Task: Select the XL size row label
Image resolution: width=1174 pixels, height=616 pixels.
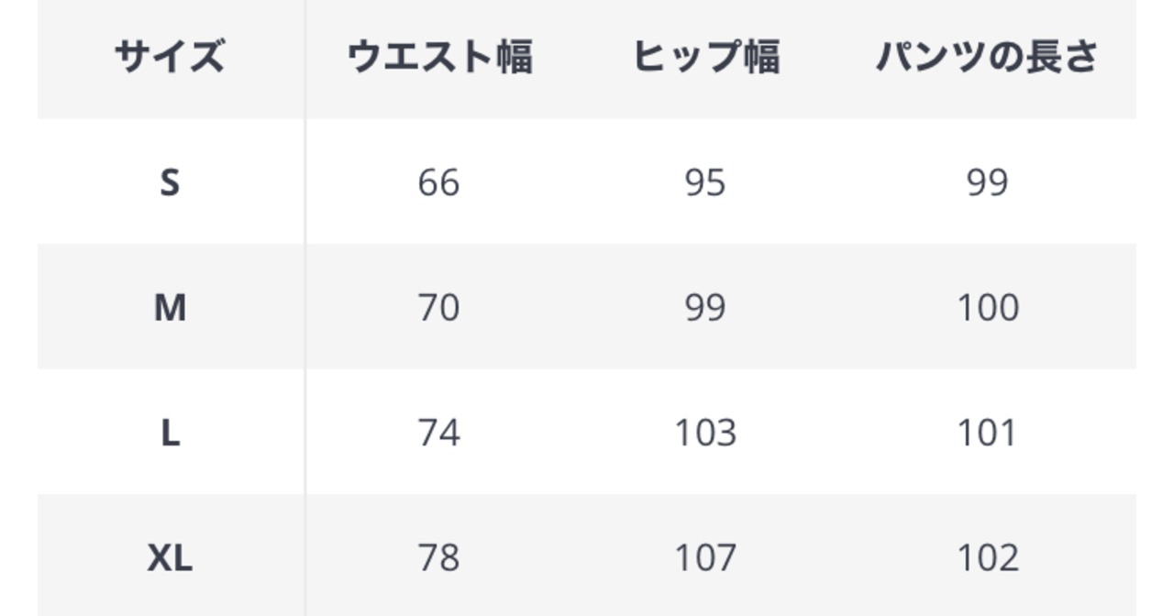Action: pos(170,557)
